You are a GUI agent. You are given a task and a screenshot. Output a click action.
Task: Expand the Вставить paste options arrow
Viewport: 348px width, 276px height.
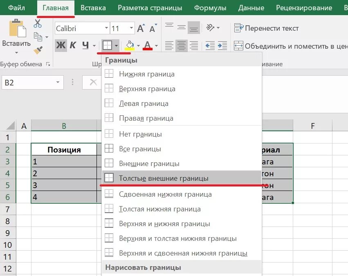coord(16,53)
